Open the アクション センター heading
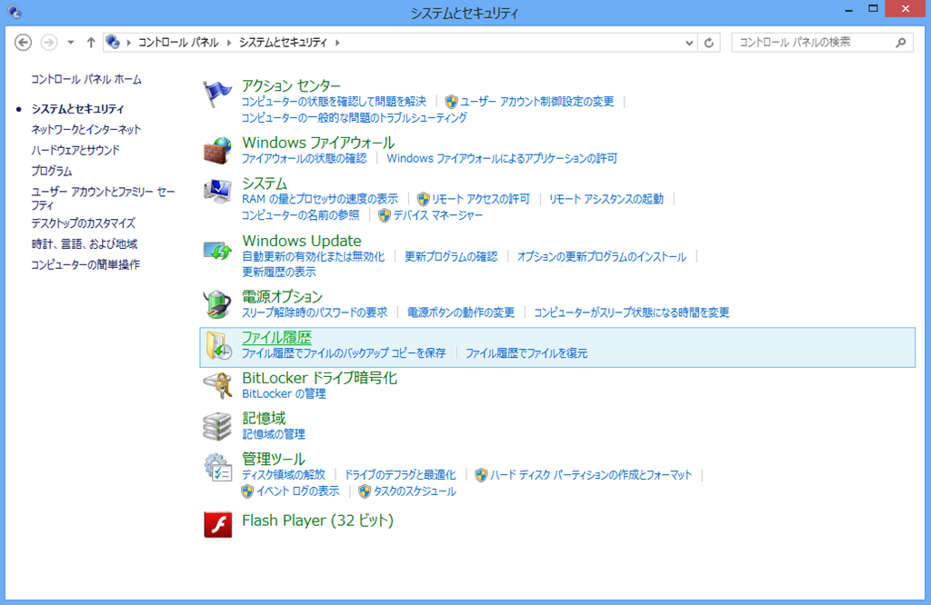Image resolution: width=931 pixels, height=605 pixels. point(291,86)
